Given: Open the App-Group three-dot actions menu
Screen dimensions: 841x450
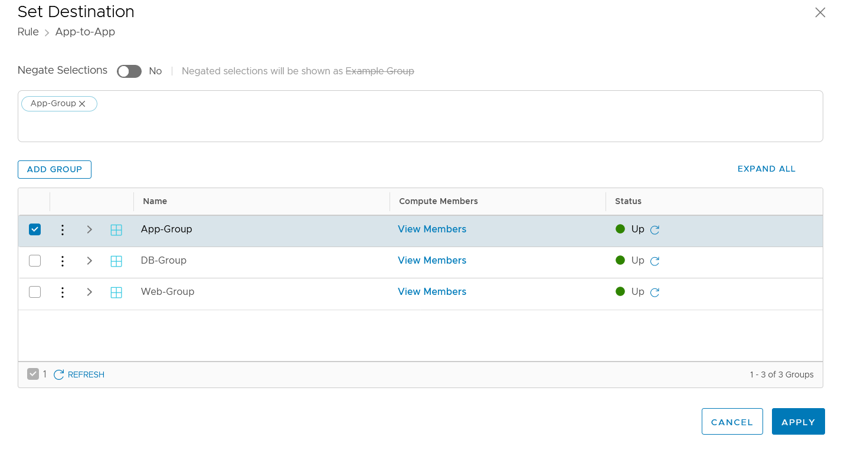Looking at the screenshot, I should coord(63,229).
